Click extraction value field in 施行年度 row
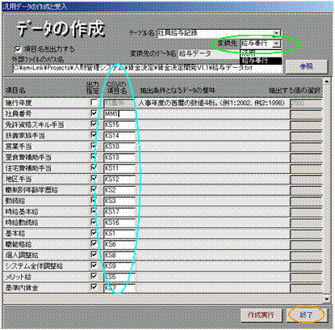Viewport: 335px width, 330px height. tap(306, 103)
